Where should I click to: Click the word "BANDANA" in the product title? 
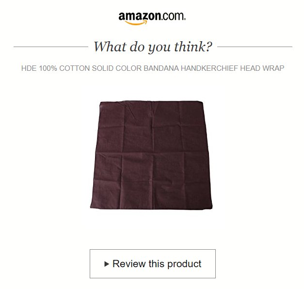point(161,68)
